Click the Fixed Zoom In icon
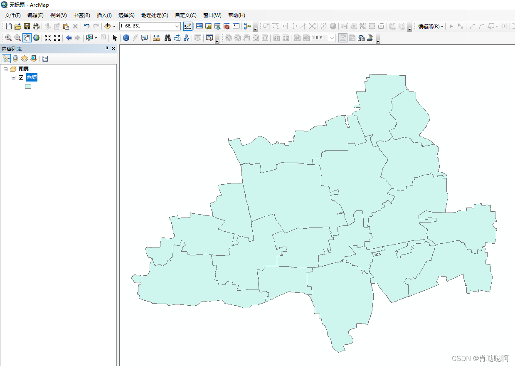515x366 pixels. tap(48, 38)
